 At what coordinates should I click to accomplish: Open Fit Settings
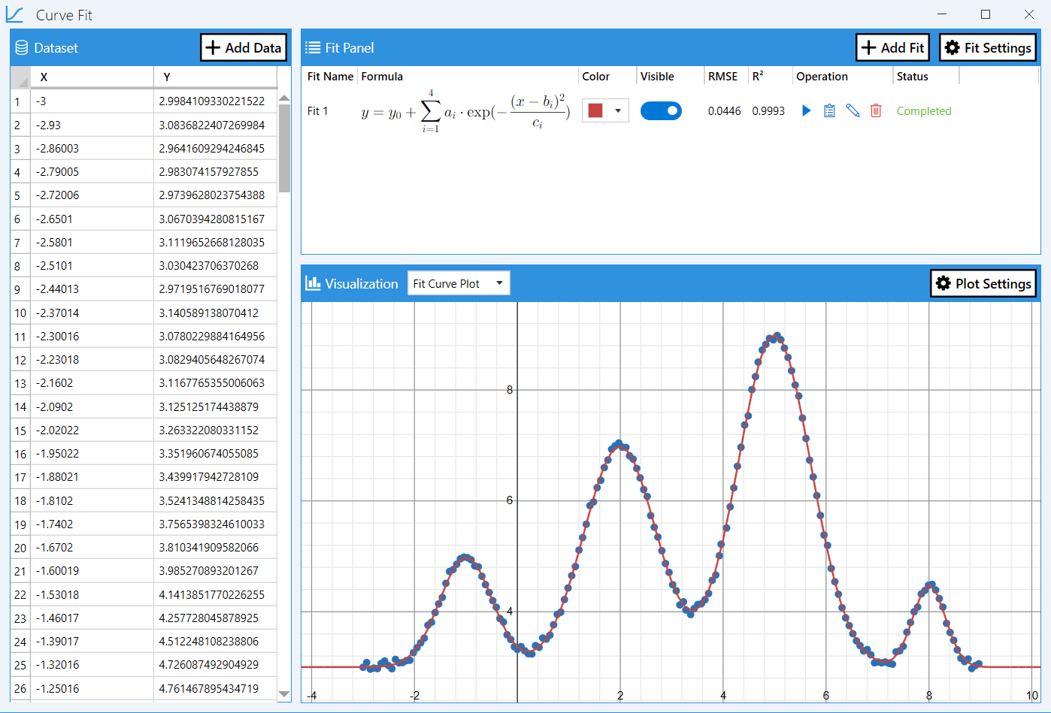[x=987, y=47]
